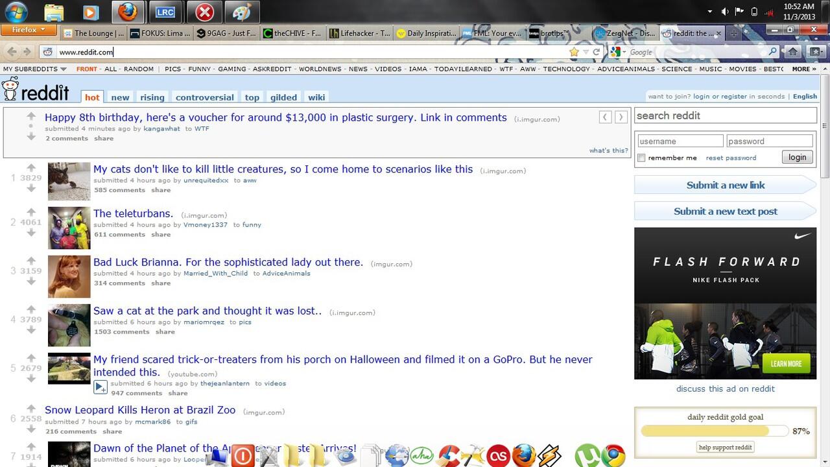Click the Google search magnifier icon
The height and width of the screenshot is (467, 830).
click(773, 52)
